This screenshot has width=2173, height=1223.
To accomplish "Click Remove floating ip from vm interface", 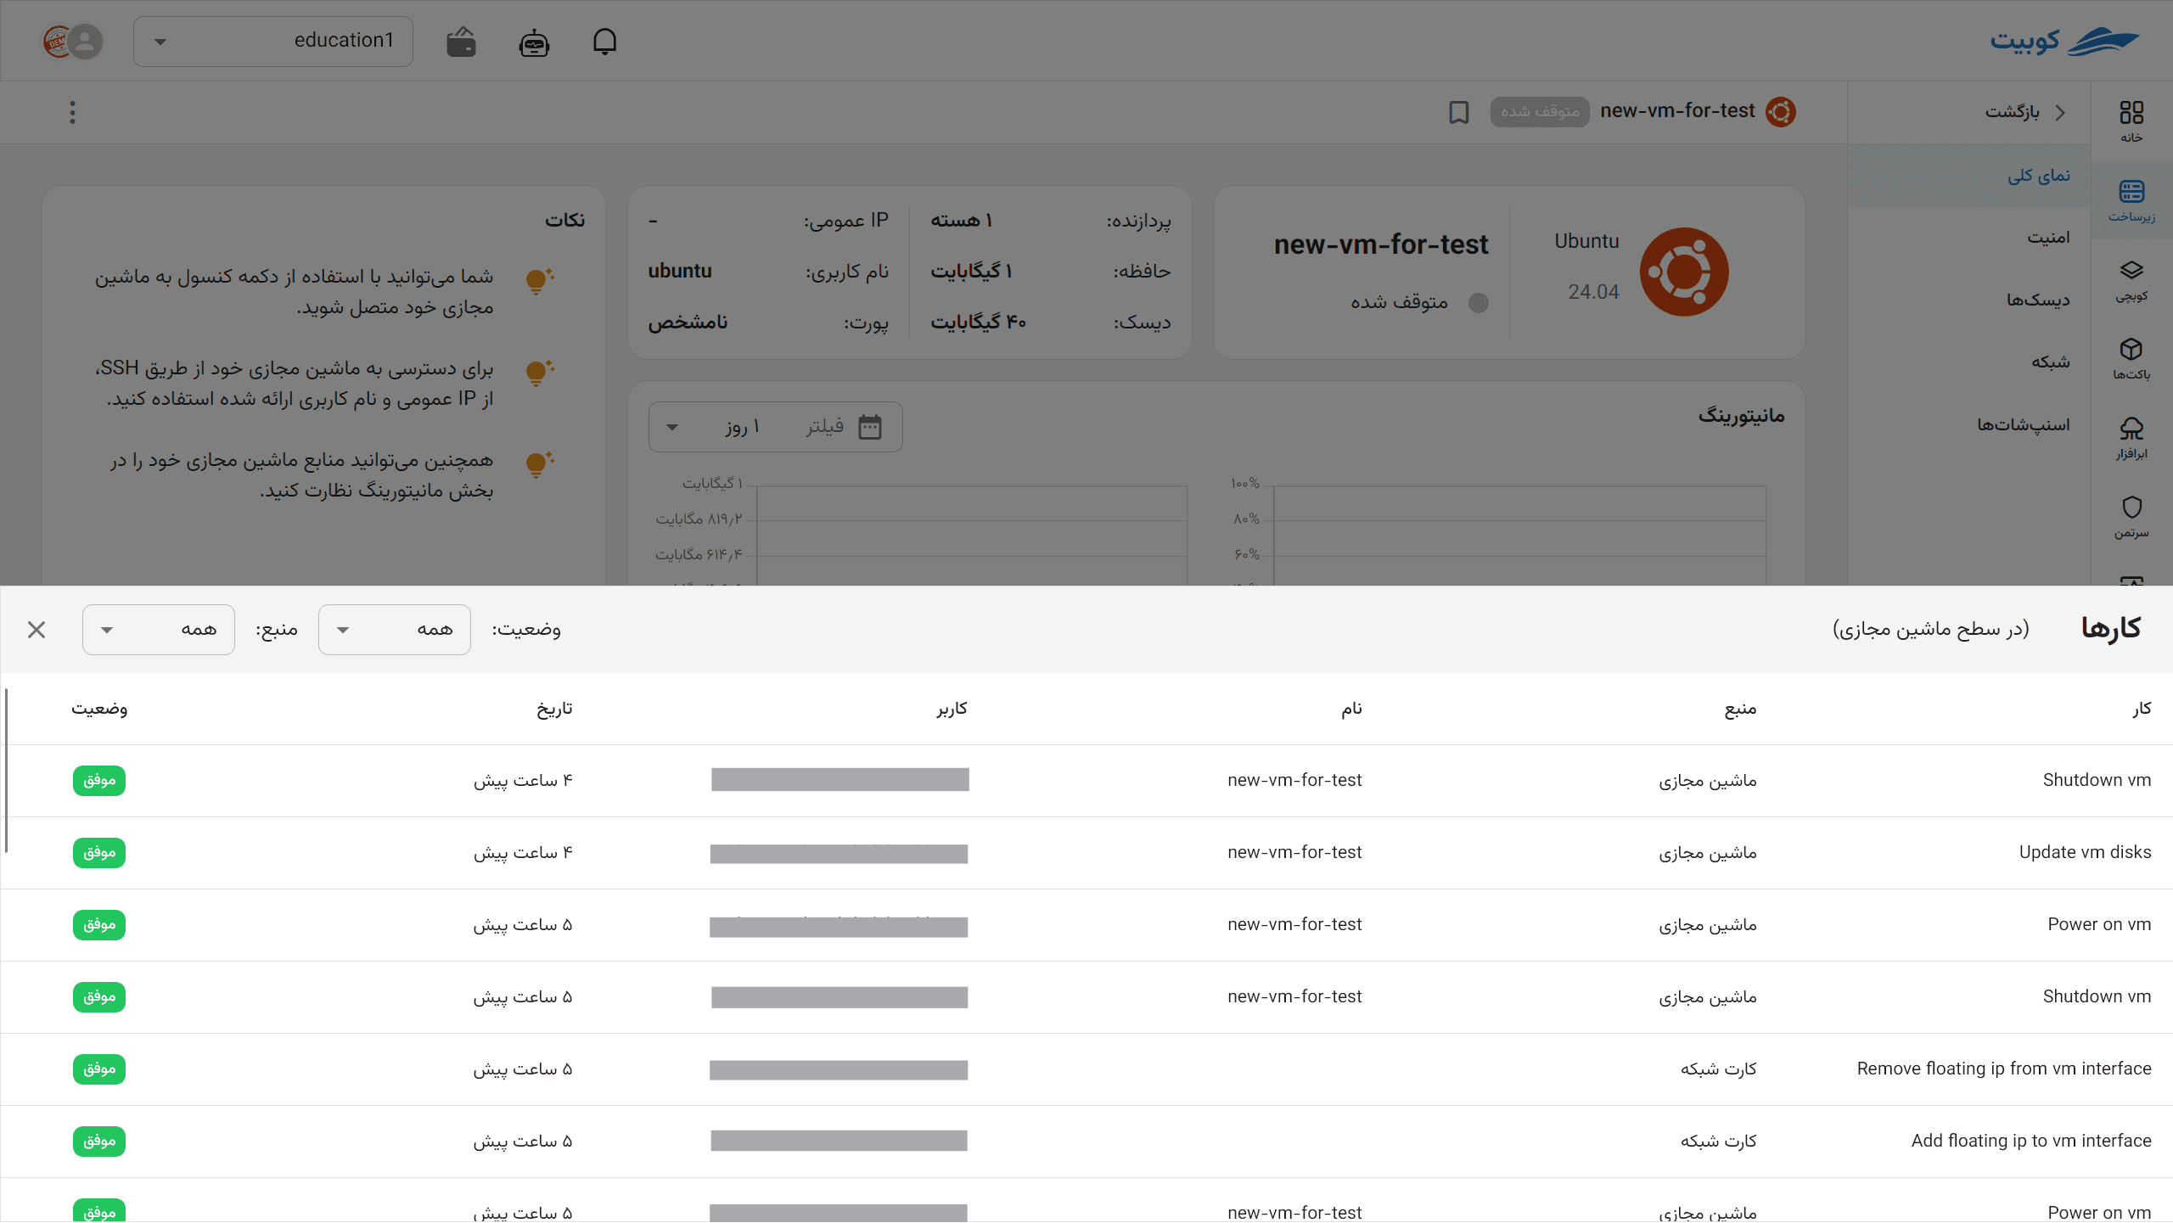I will (2003, 1069).
